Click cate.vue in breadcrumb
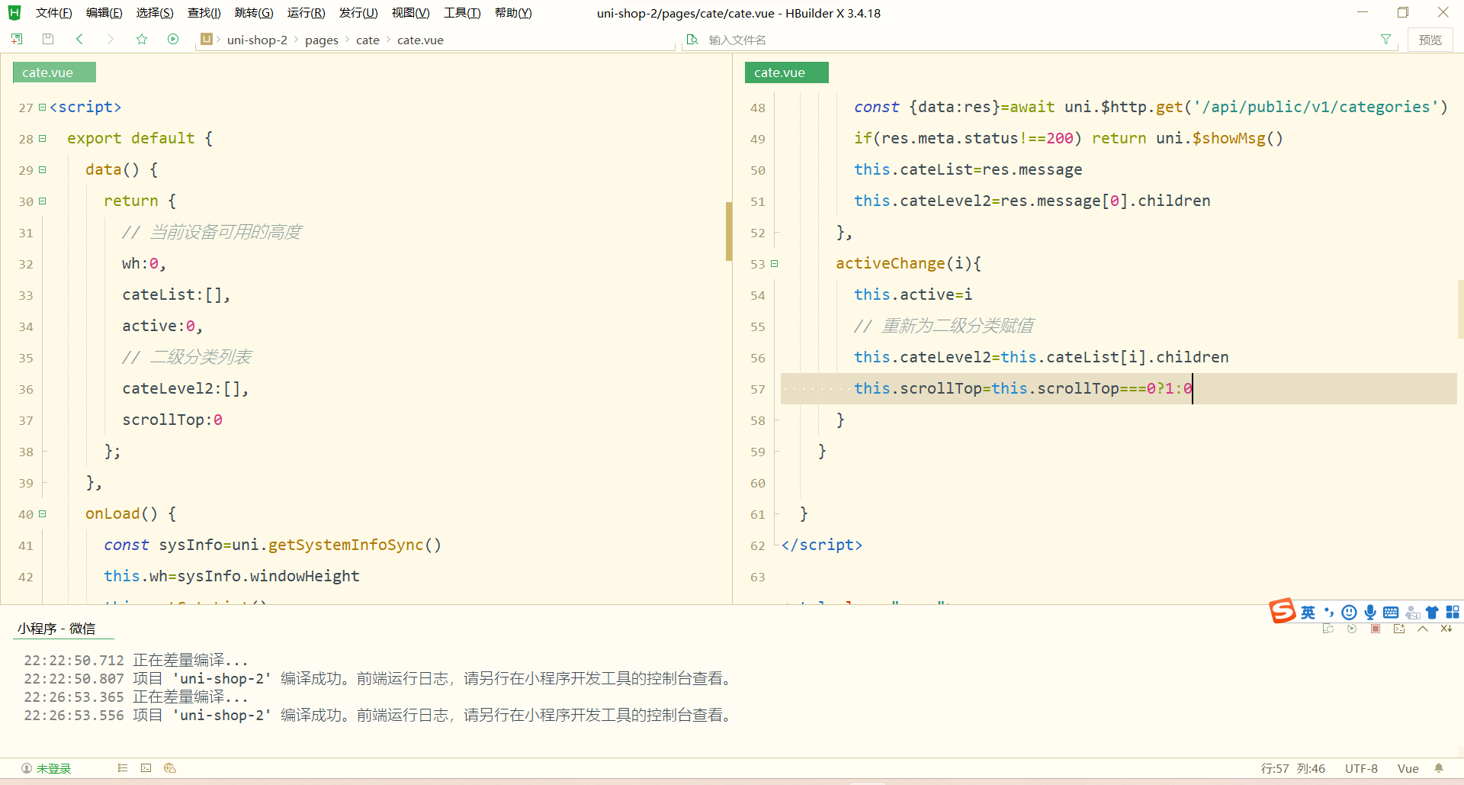Image resolution: width=1464 pixels, height=785 pixels. tap(420, 40)
